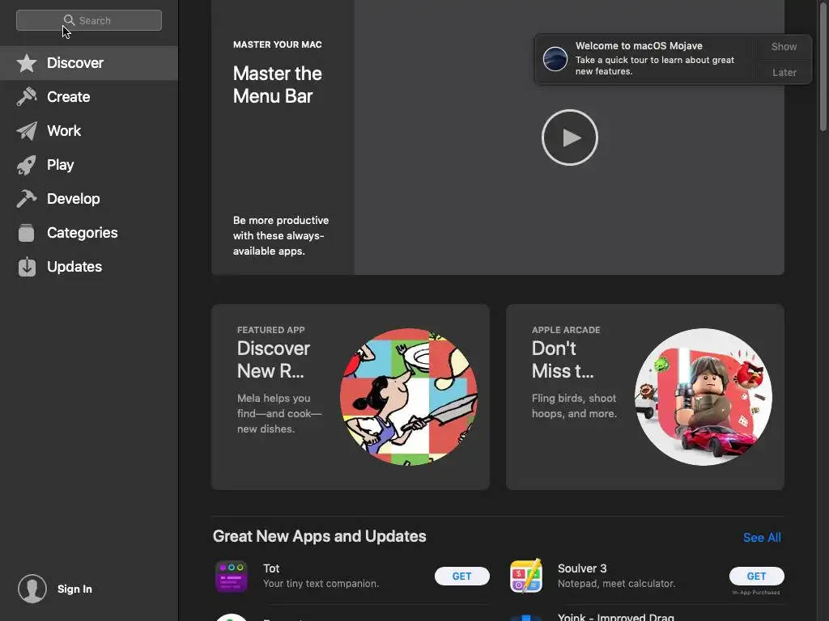Click the vertical scrollbar thumb
829x621 pixels.
823,66
